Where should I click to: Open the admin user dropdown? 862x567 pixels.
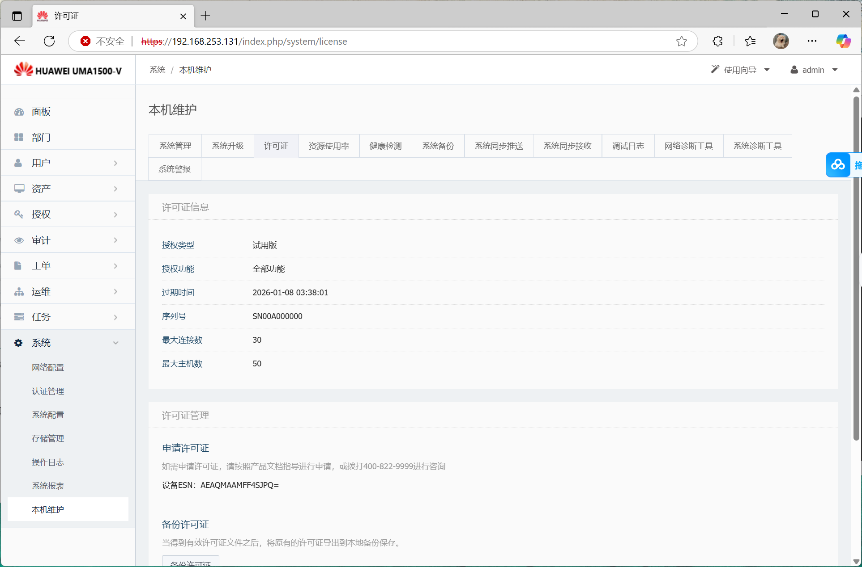[814, 70]
